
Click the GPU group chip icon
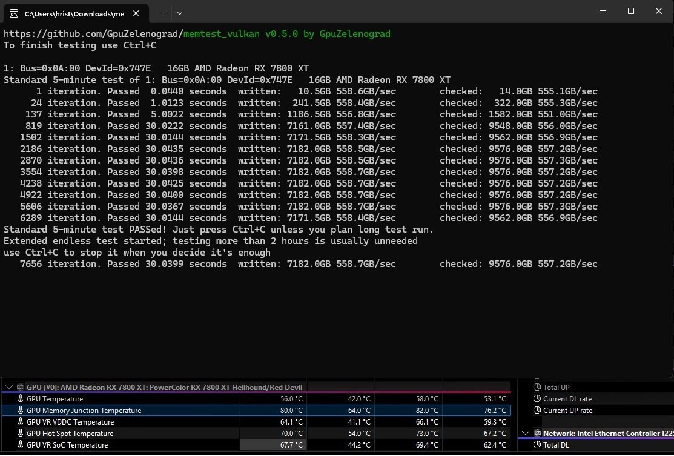tap(20, 387)
